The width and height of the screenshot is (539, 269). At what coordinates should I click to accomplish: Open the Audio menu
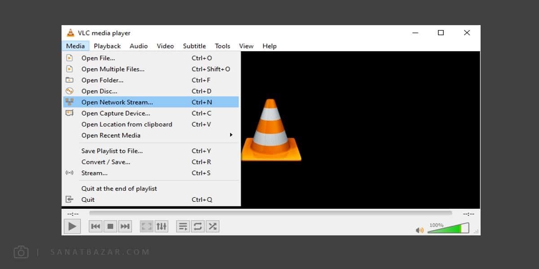pos(139,46)
